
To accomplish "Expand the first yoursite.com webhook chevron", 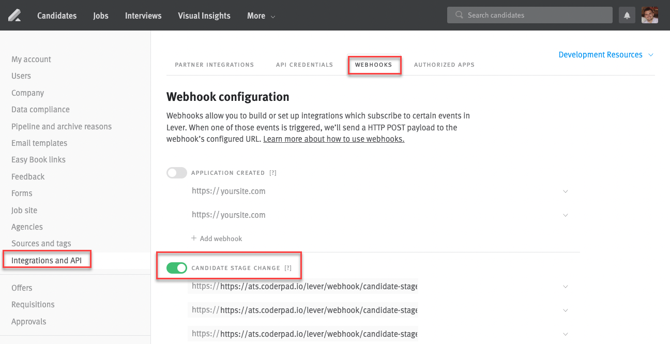I will [566, 191].
